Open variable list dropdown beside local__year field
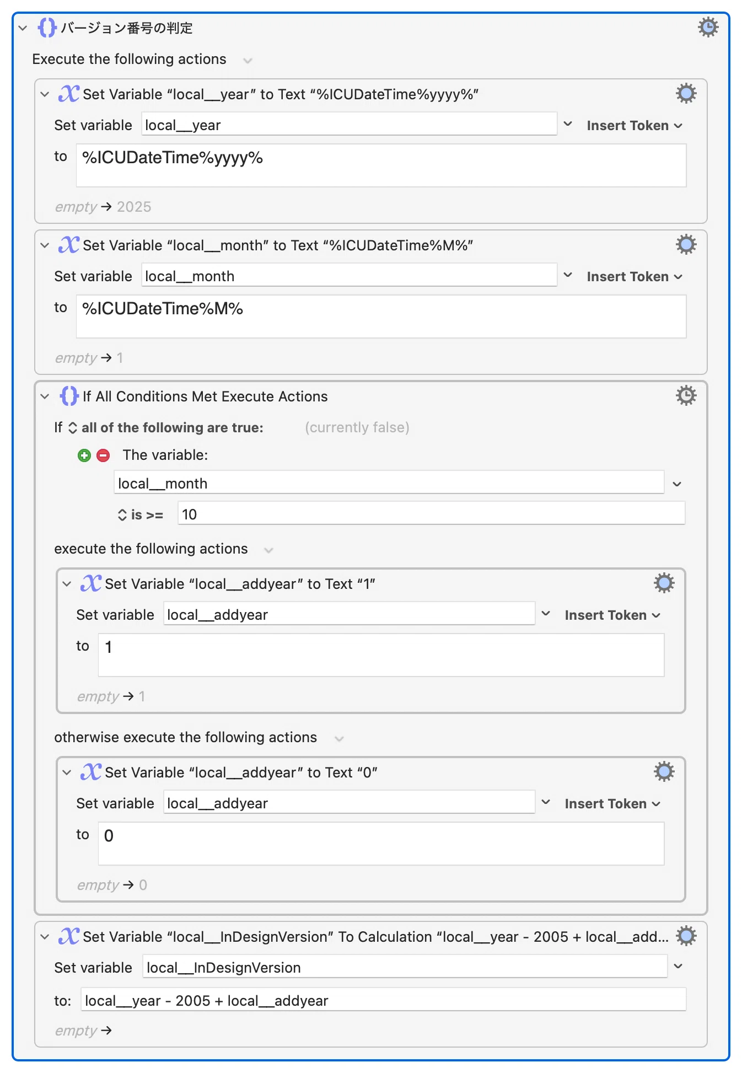Viewport: 742px width, 1073px height. coord(568,125)
